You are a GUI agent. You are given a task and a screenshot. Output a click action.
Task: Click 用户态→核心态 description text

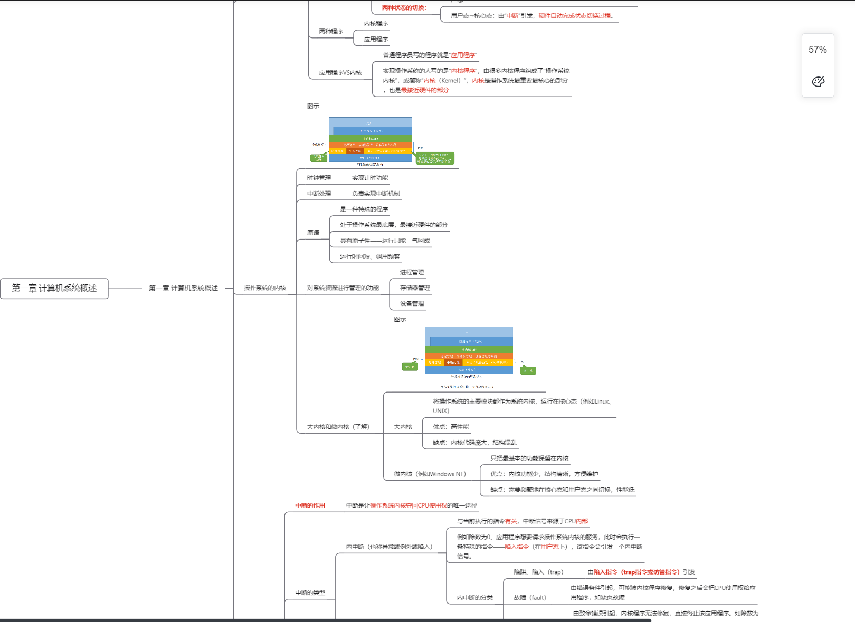tap(532, 16)
